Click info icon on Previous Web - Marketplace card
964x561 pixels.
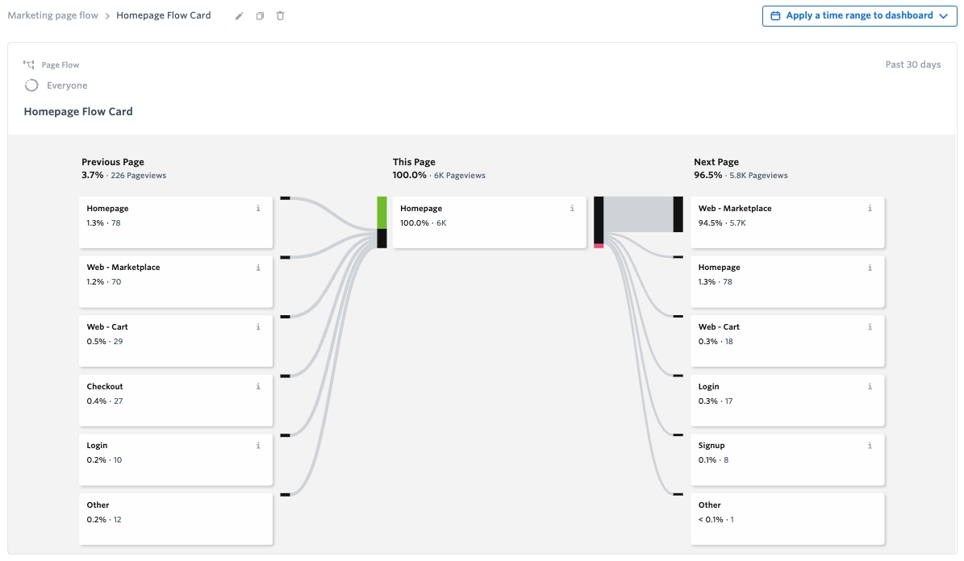pyautogui.click(x=258, y=268)
